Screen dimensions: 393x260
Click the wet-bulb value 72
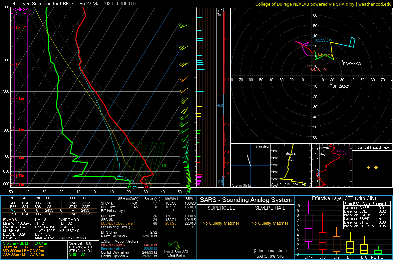click(135, 188)
